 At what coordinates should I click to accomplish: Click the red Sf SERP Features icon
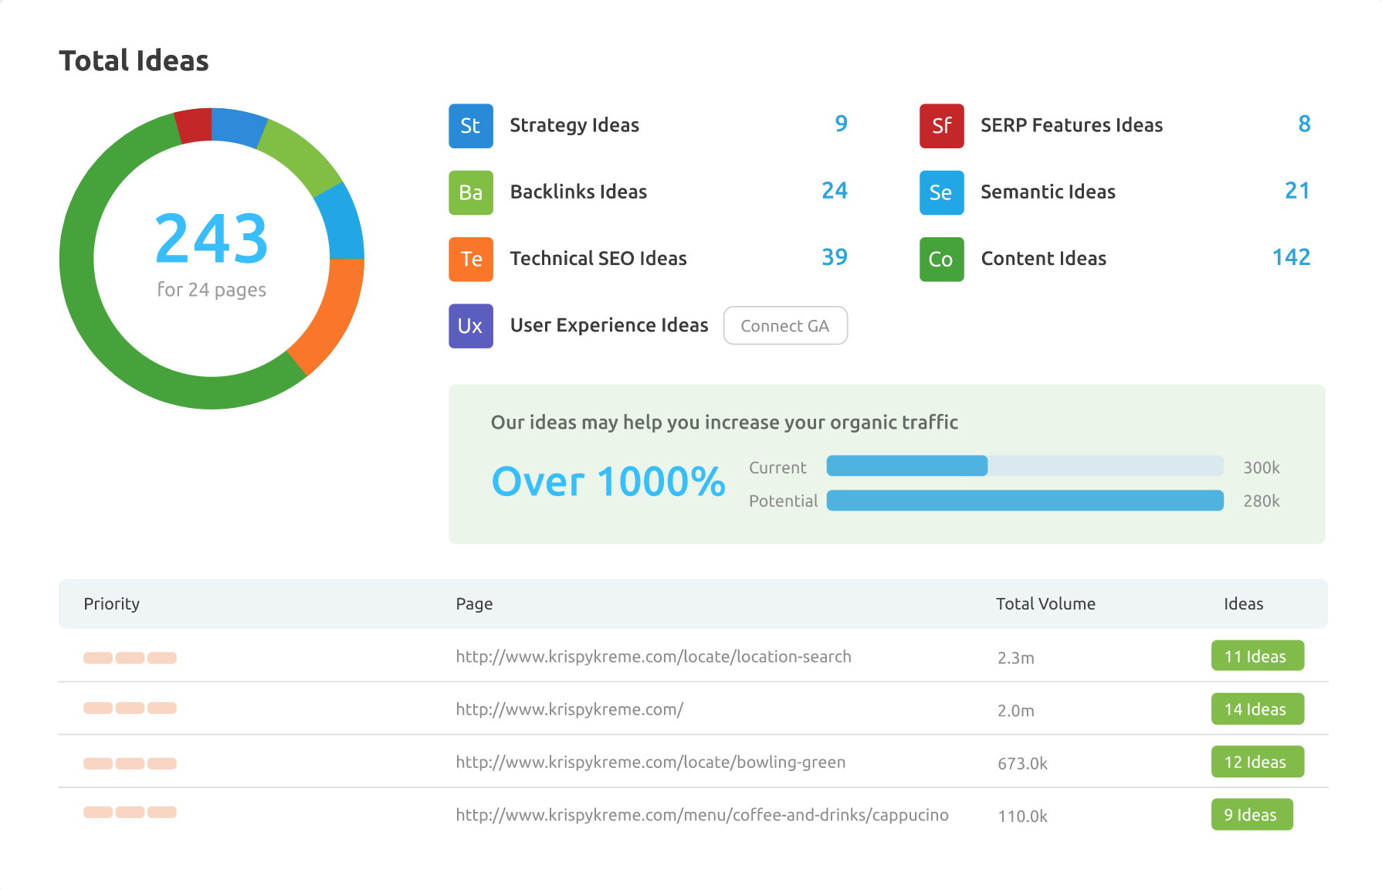pos(941,126)
